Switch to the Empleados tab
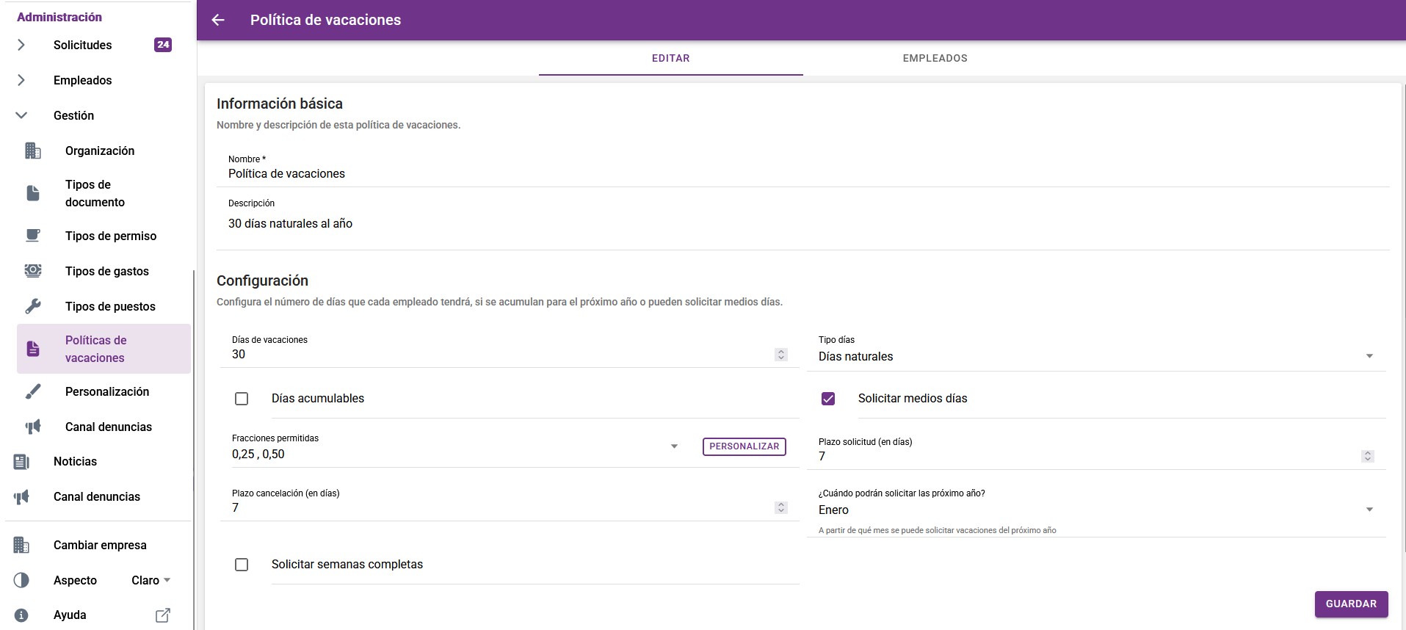Viewport: 1406px width, 630px height. coord(935,58)
